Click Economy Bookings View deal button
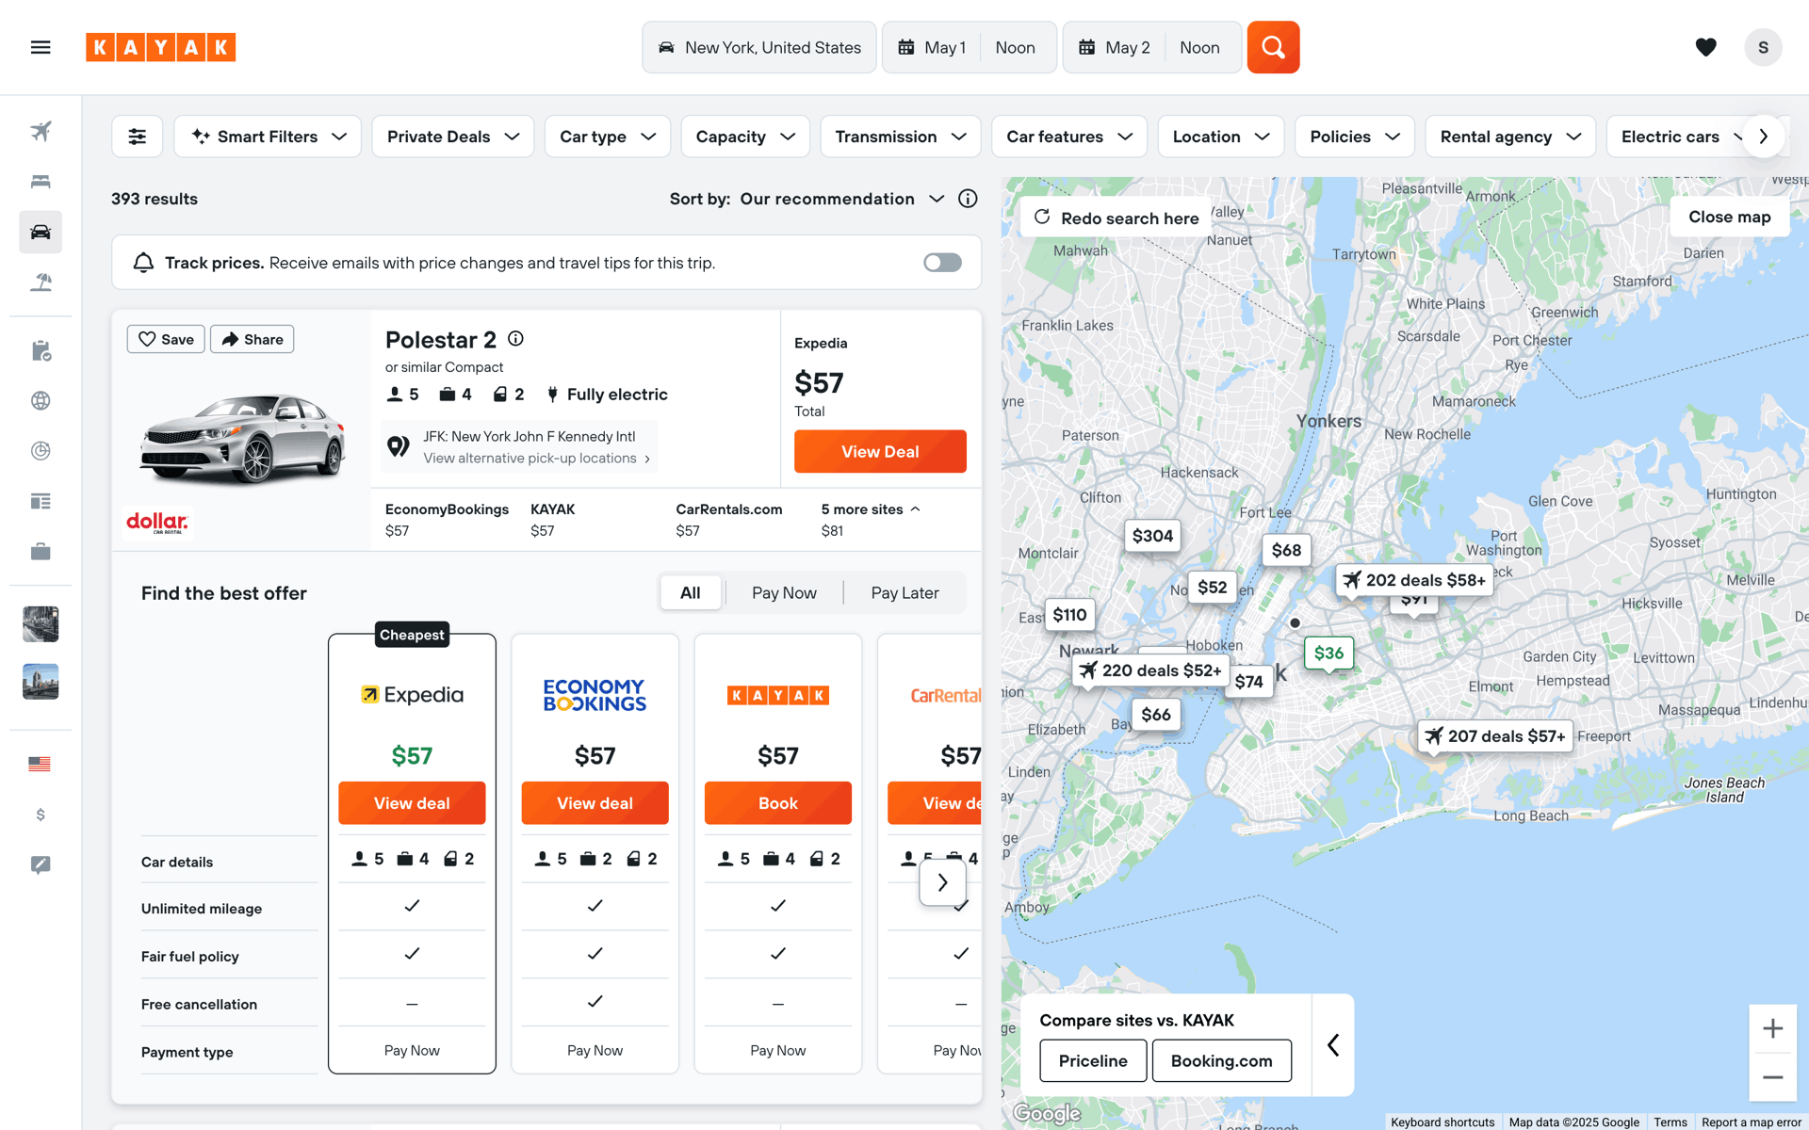 tap(595, 803)
